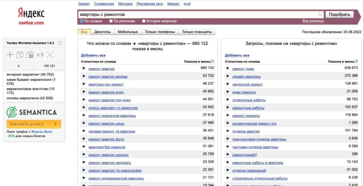Viewport: 363px width, 186px height.
Task: Clear the search field with X icon
Action: click(320, 14)
